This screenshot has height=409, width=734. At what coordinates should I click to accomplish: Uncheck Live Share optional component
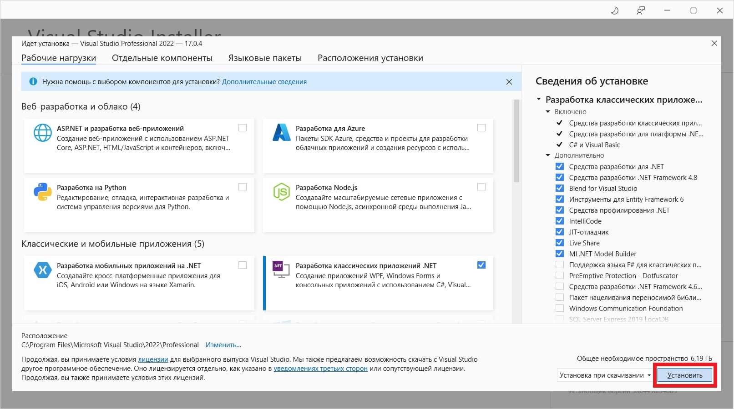point(560,243)
